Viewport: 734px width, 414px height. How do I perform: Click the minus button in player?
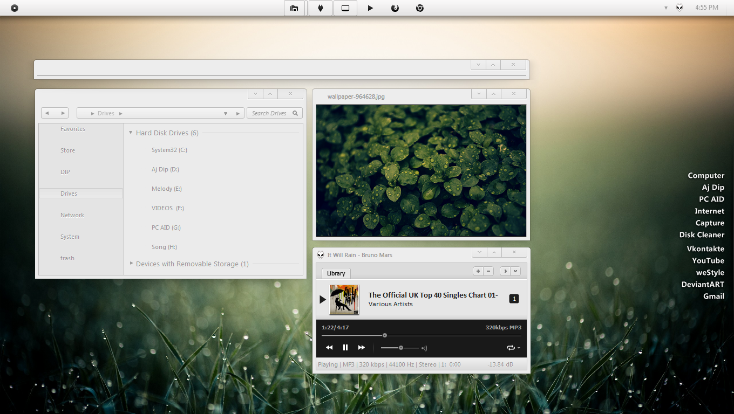tap(488, 271)
